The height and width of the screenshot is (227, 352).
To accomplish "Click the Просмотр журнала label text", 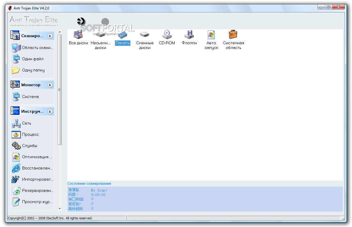I will (37, 202).
